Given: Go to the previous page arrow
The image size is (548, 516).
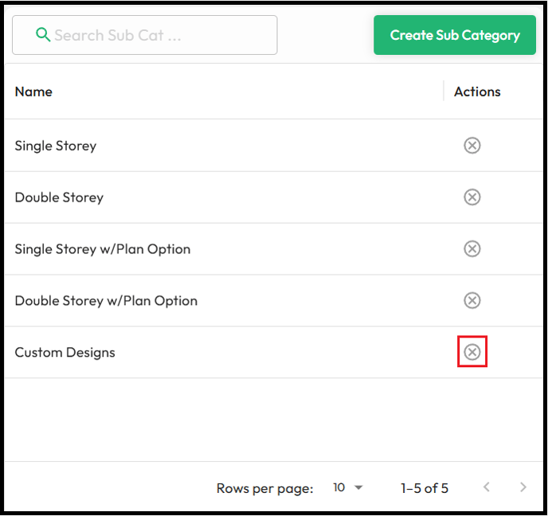Looking at the screenshot, I should tap(487, 487).
